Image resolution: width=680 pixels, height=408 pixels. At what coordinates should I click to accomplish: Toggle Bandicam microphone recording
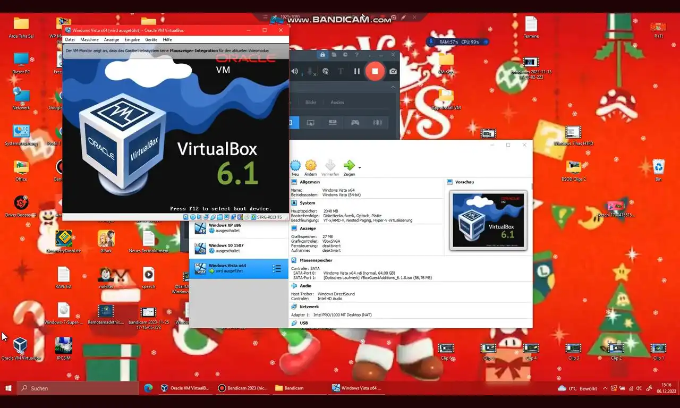pyautogui.click(x=311, y=71)
